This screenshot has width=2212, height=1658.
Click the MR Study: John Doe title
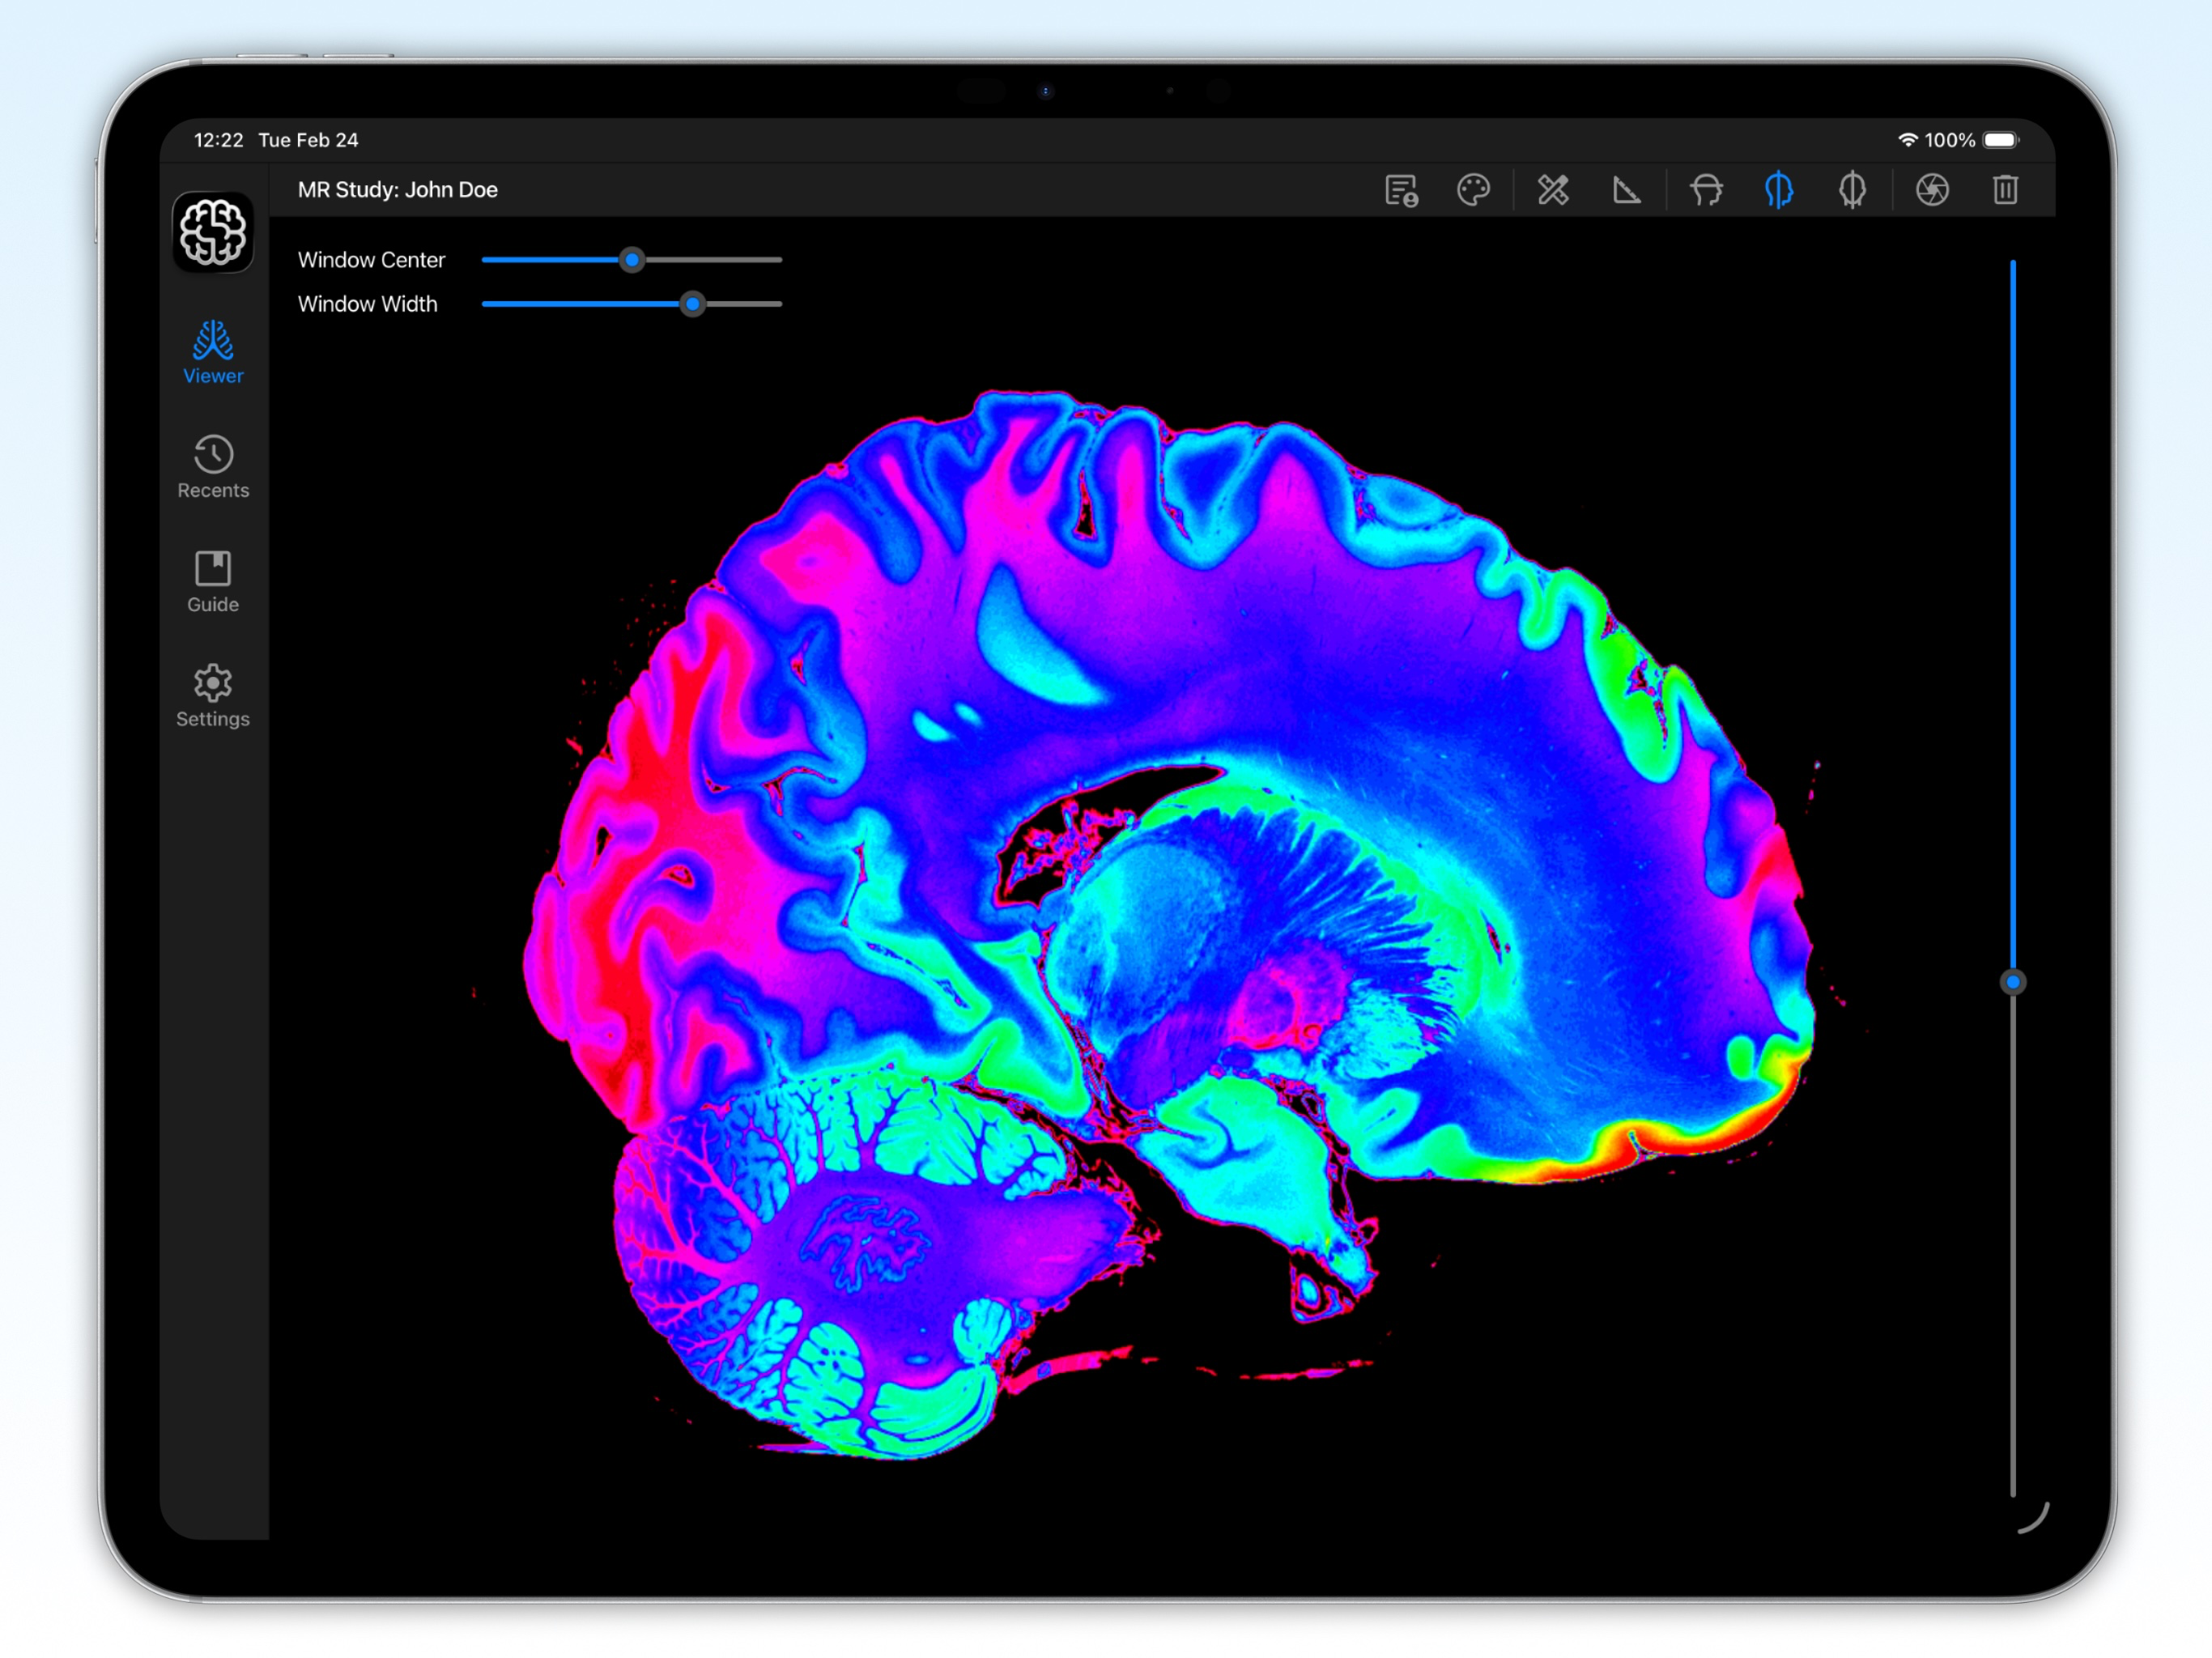tap(398, 190)
